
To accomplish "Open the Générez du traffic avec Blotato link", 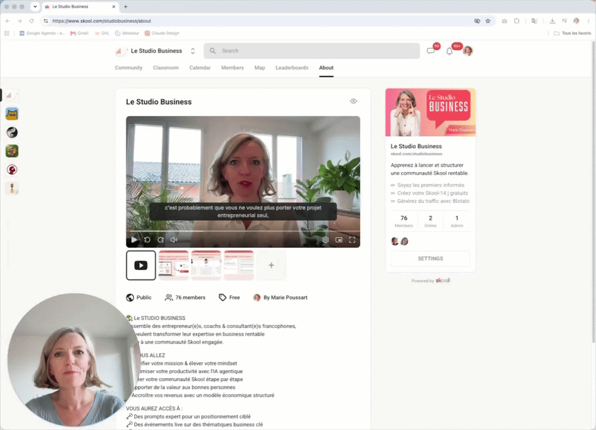I will 434,201.
